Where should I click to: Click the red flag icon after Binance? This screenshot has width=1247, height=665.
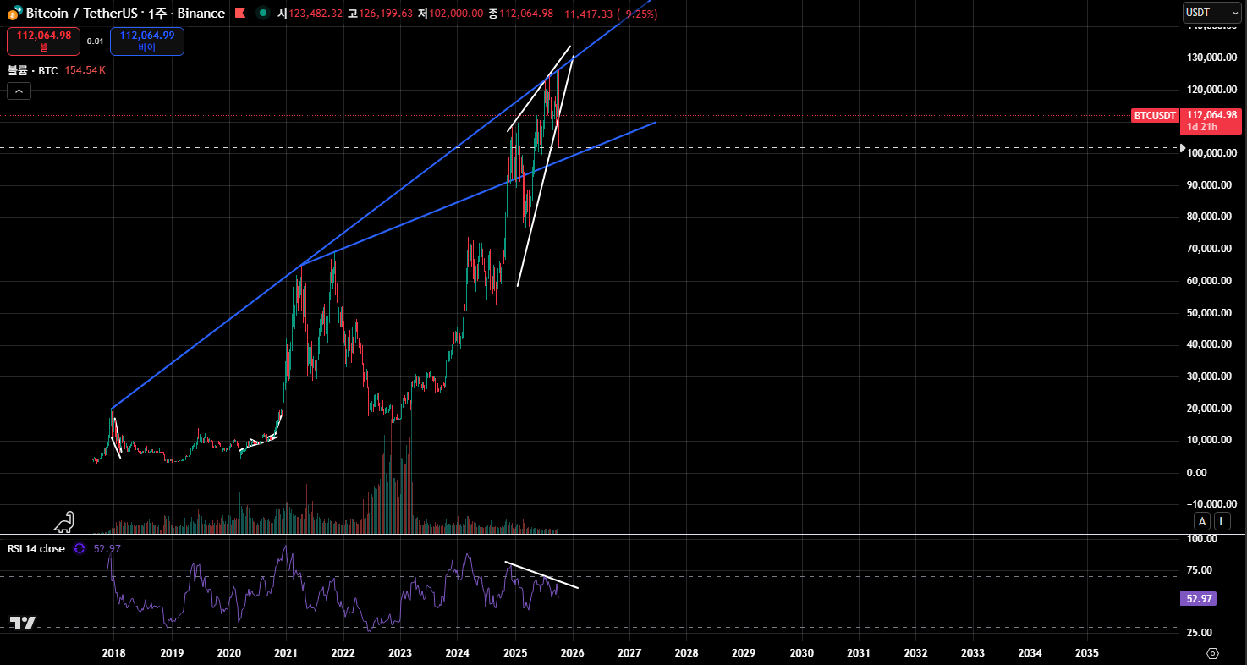240,14
